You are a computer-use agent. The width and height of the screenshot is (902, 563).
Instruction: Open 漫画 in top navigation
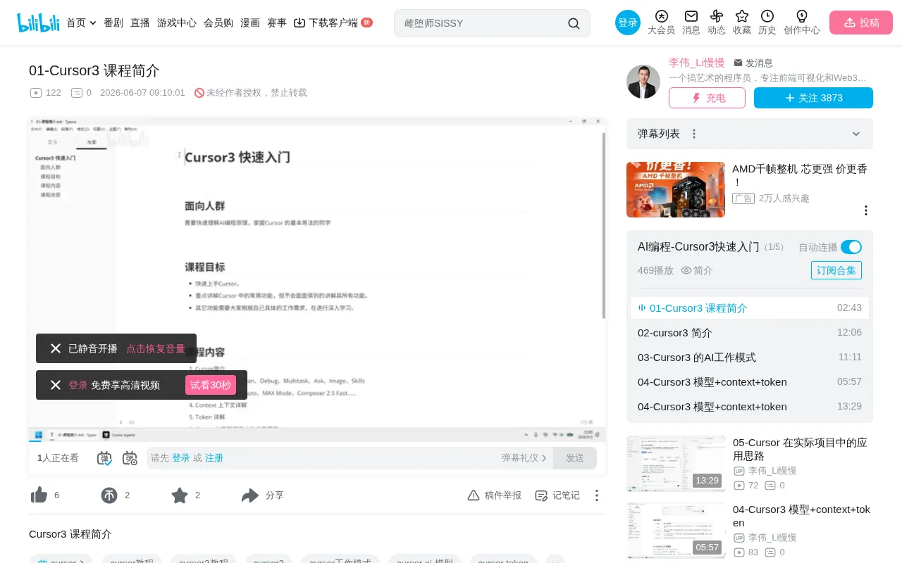[250, 23]
